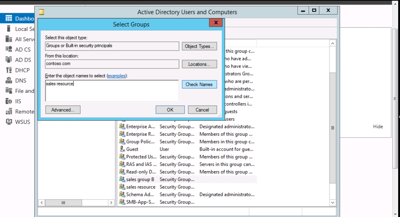Select the Guest user icon
Screen dimensions: 400x217
pos(122,149)
